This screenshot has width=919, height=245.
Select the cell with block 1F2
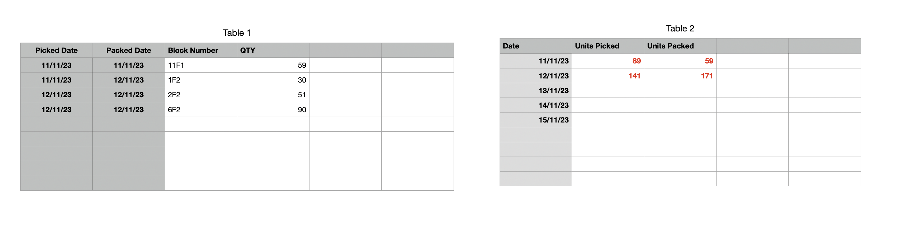point(201,80)
